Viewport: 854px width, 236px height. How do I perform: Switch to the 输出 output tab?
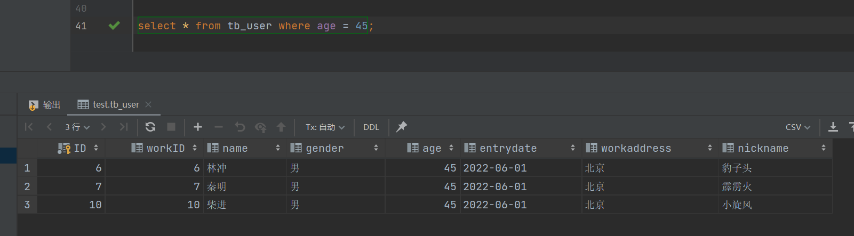(x=45, y=105)
